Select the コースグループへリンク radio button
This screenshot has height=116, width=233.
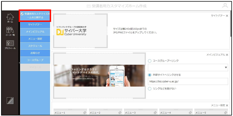click(150, 61)
